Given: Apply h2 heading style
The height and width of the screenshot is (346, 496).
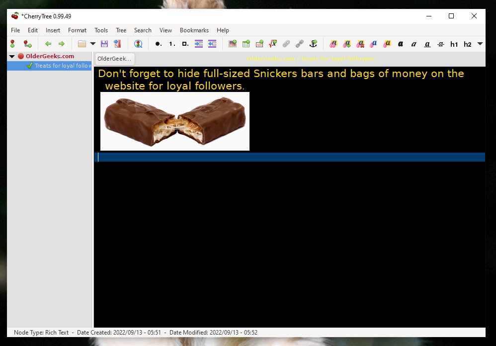Looking at the screenshot, I should pos(468,44).
